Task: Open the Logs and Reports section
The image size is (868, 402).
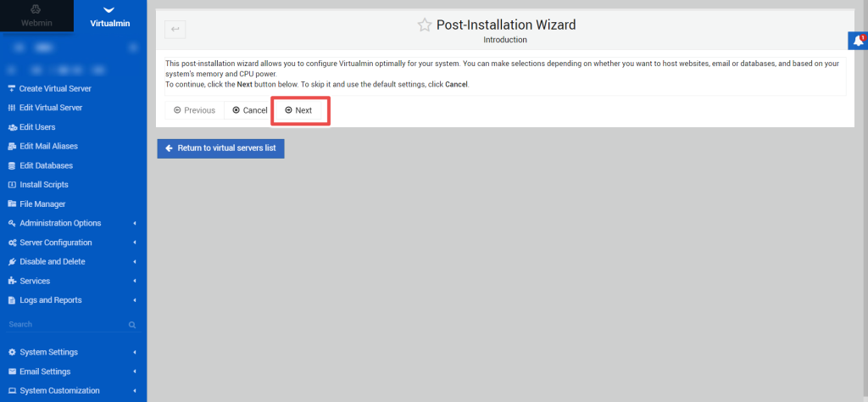Action: 71,300
